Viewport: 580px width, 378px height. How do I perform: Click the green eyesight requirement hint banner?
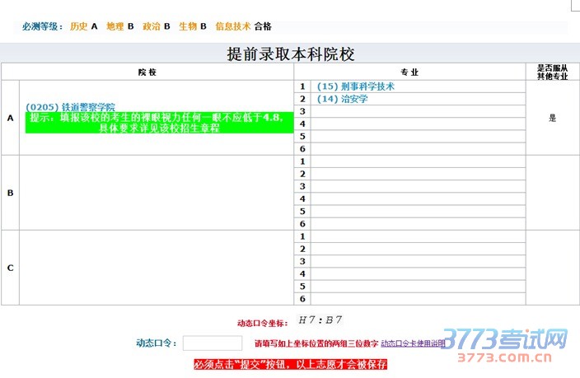click(159, 124)
